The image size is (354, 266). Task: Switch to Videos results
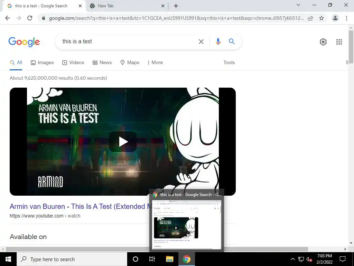point(73,63)
